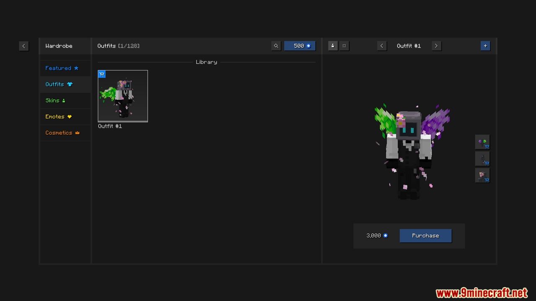
Task: Click the Outfit #1 title in preview header
Action: click(x=409, y=46)
